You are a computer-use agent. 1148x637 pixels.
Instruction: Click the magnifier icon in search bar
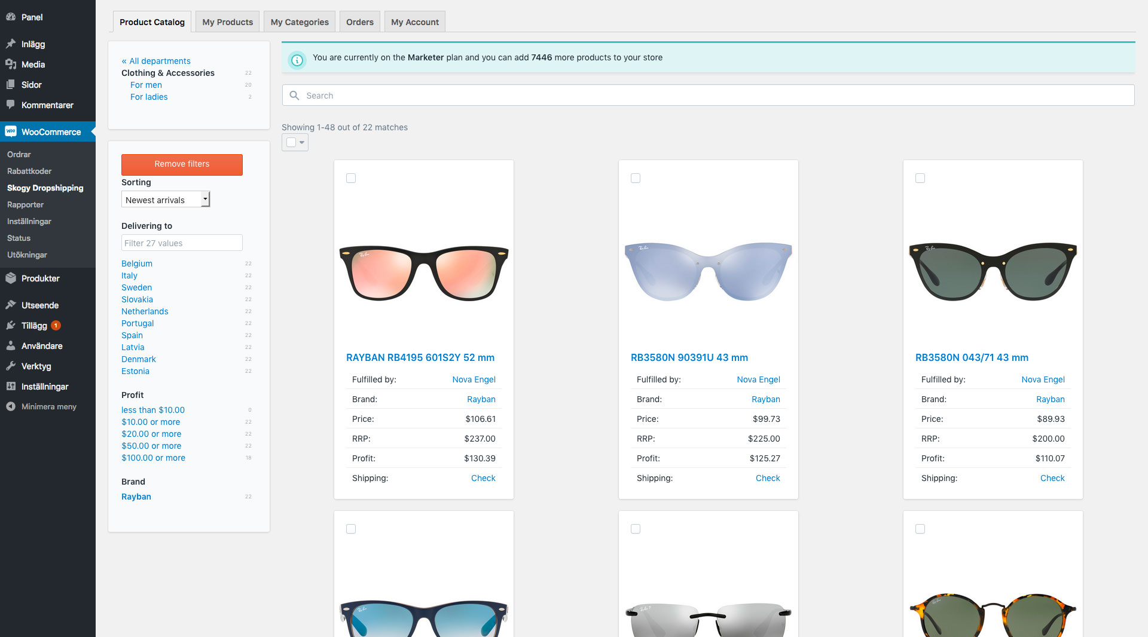click(x=294, y=95)
